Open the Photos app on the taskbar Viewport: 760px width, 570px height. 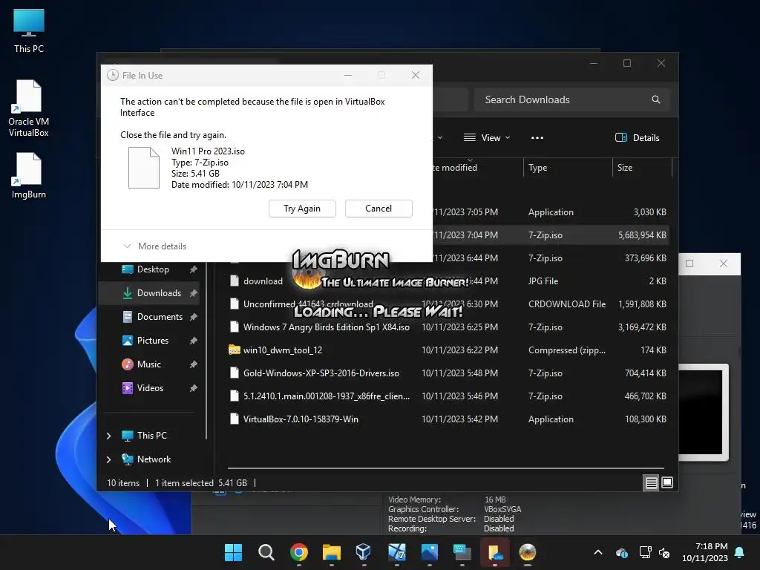(430, 552)
